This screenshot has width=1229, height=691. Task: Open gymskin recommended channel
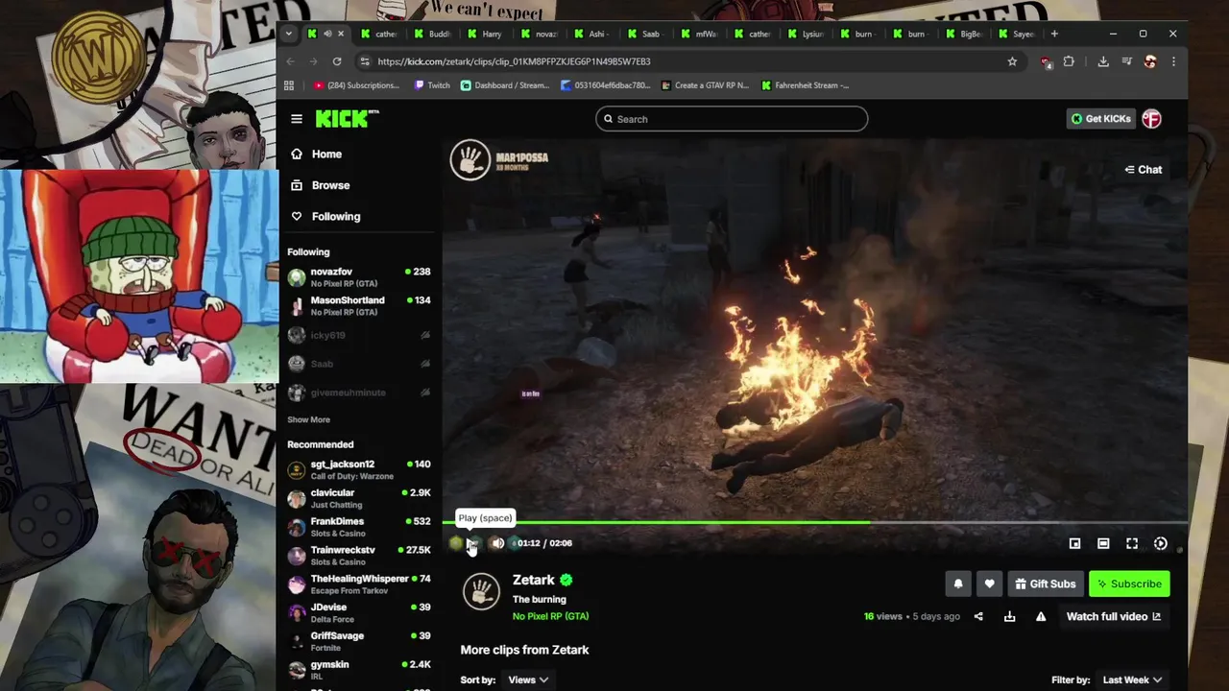pyautogui.click(x=359, y=670)
